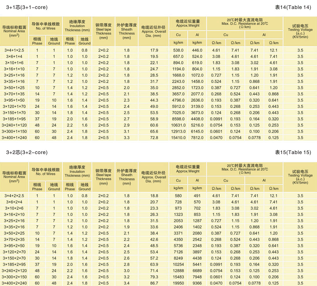Select the row label "3×16+2×10"
Image resolution: width=317 pixels, height=286 pixels.
point(14,215)
